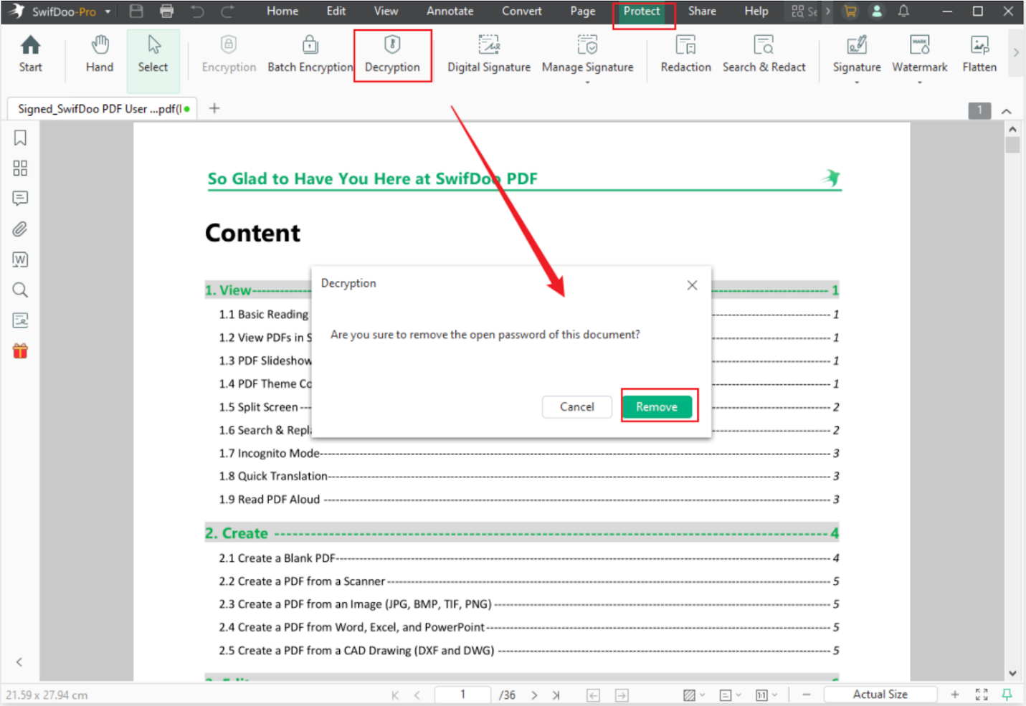Click the page number input field
1026x706 pixels.
[x=462, y=694]
